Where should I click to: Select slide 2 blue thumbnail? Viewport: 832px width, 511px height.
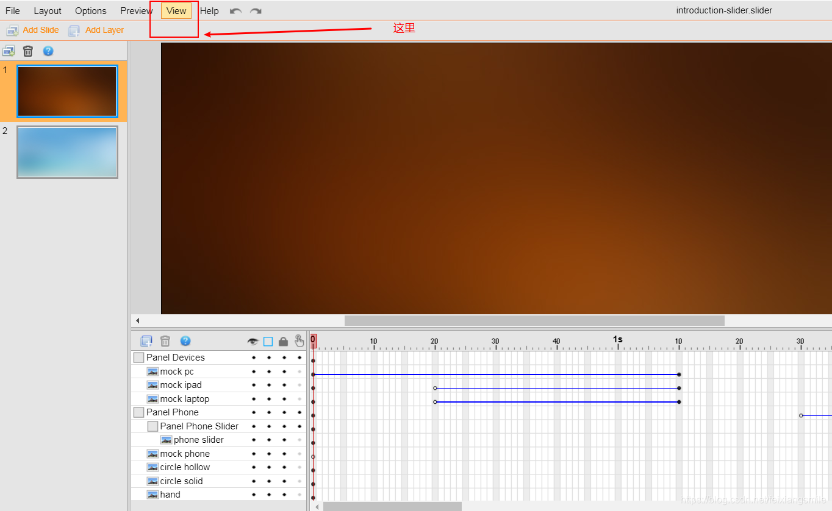[x=67, y=152]
